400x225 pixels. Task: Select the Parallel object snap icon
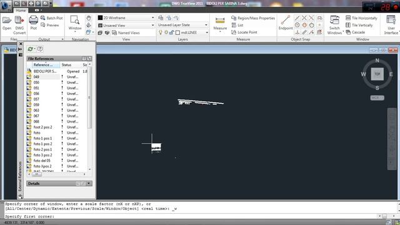point(304,32)
